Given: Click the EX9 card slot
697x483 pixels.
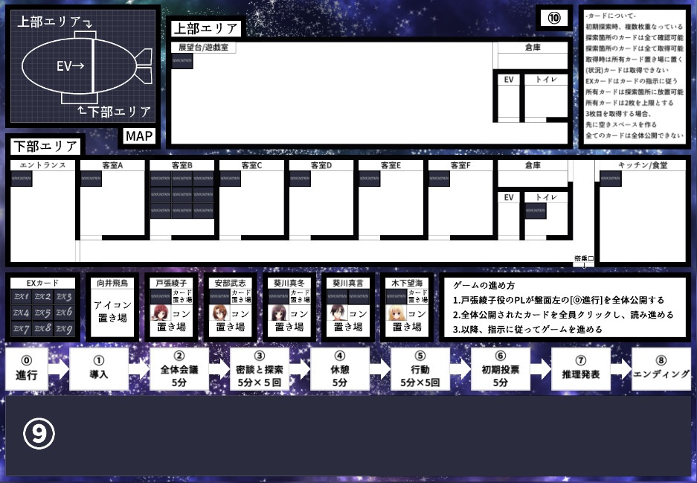Looking at the screenshot, I should [x=65, y=327].
